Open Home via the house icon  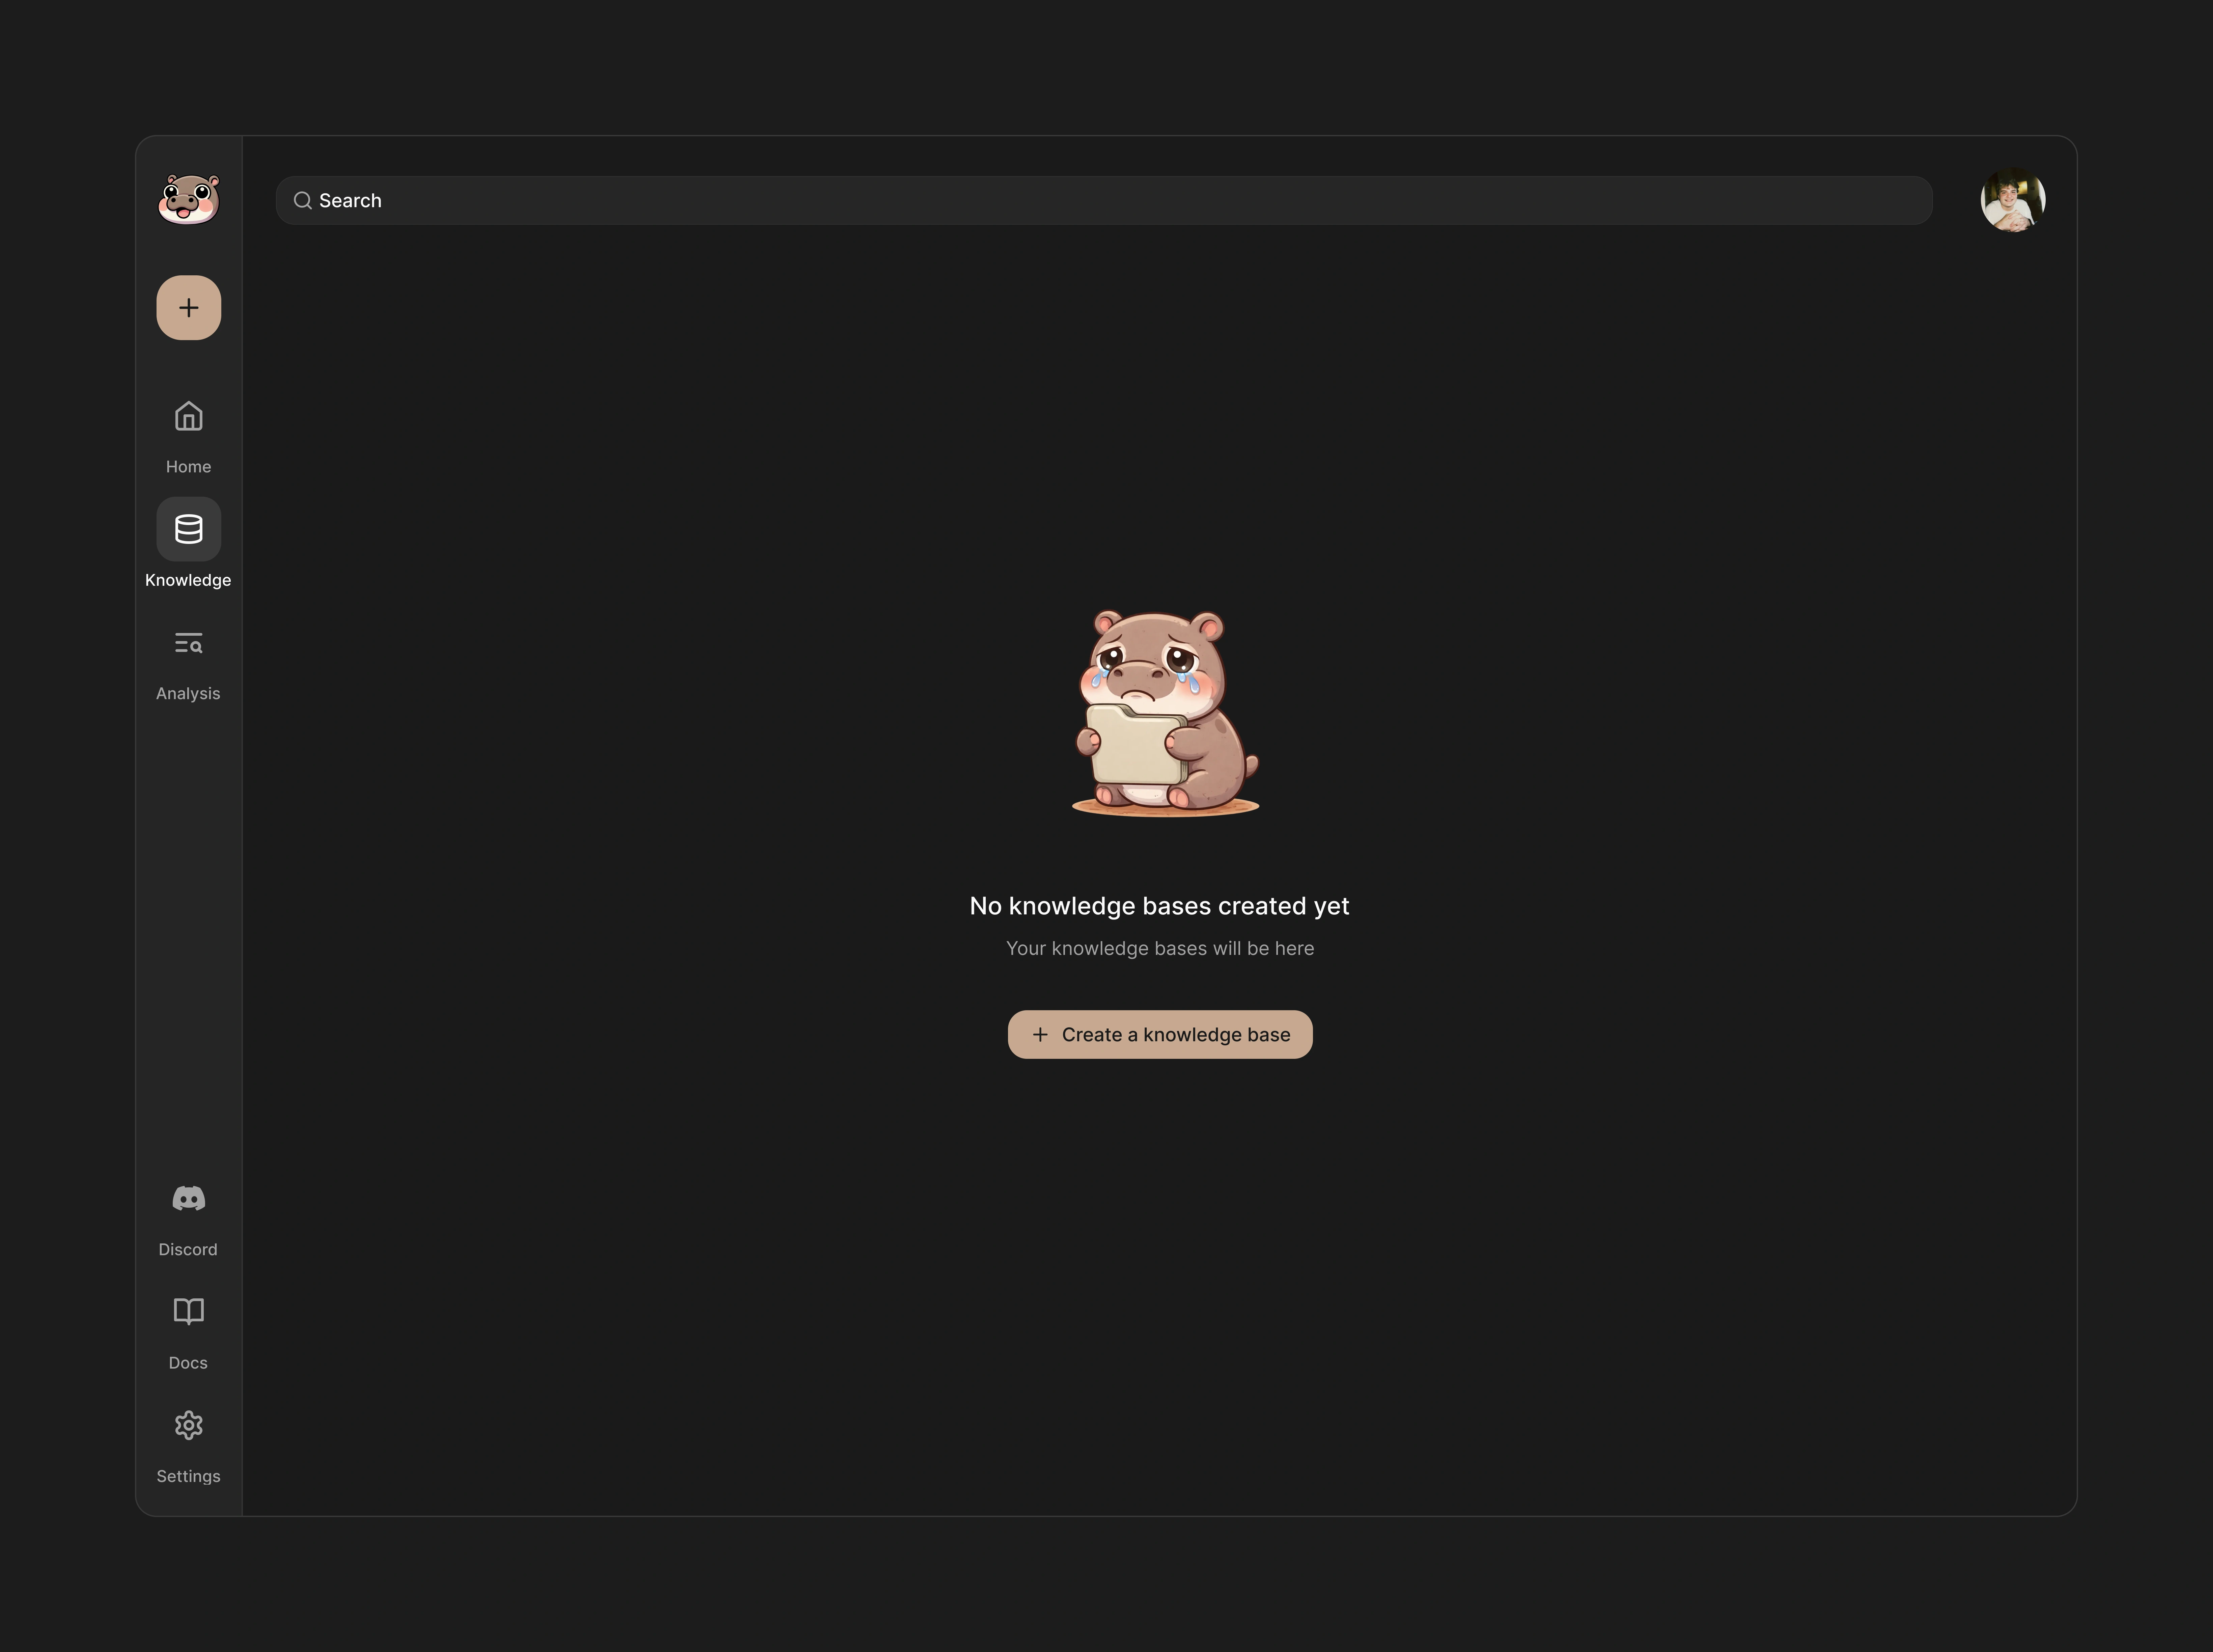point(188,416)
